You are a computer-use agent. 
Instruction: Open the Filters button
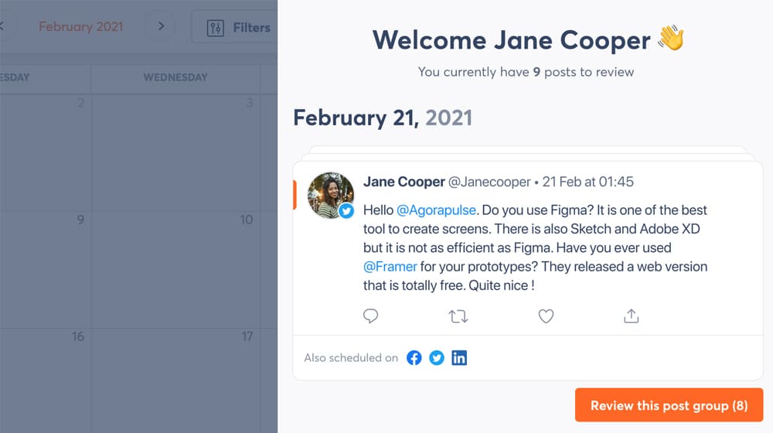pyautogui.click(x=237, y=28)
